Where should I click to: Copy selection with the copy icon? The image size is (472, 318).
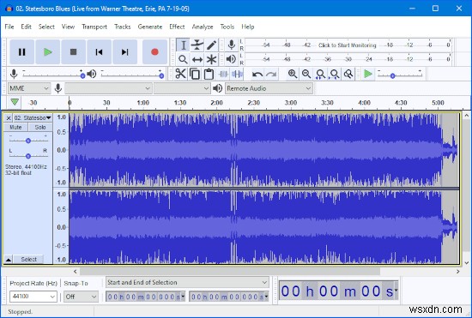click(x=195, y=74)
